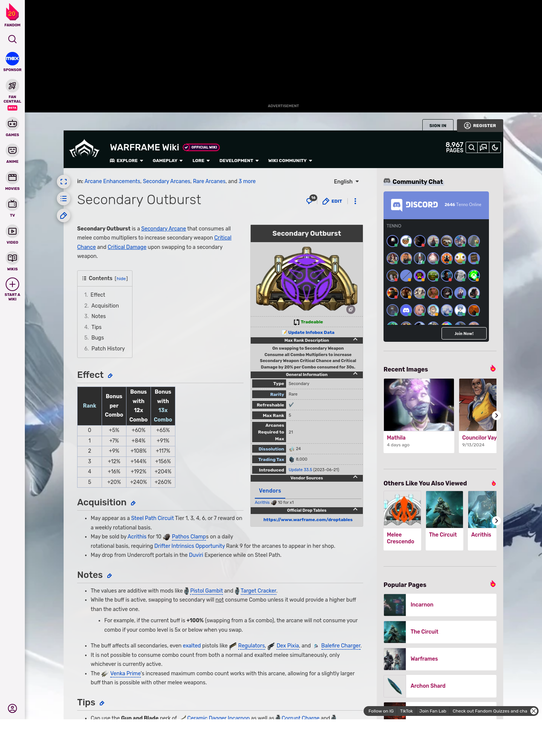Hide the Contents table

121,279
